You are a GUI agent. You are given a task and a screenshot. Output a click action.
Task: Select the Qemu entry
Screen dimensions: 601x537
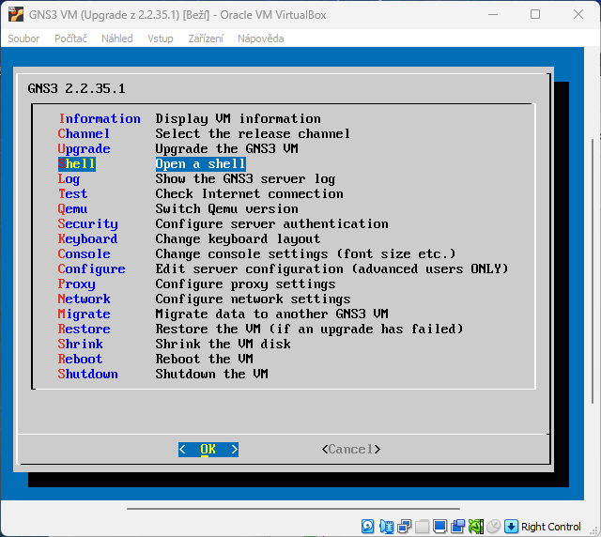point(73,209)
